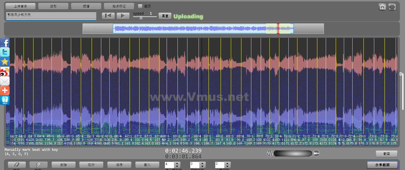Adjust the speed slider handle
This screenshot has width=405, height=170.
click(141, 17)
